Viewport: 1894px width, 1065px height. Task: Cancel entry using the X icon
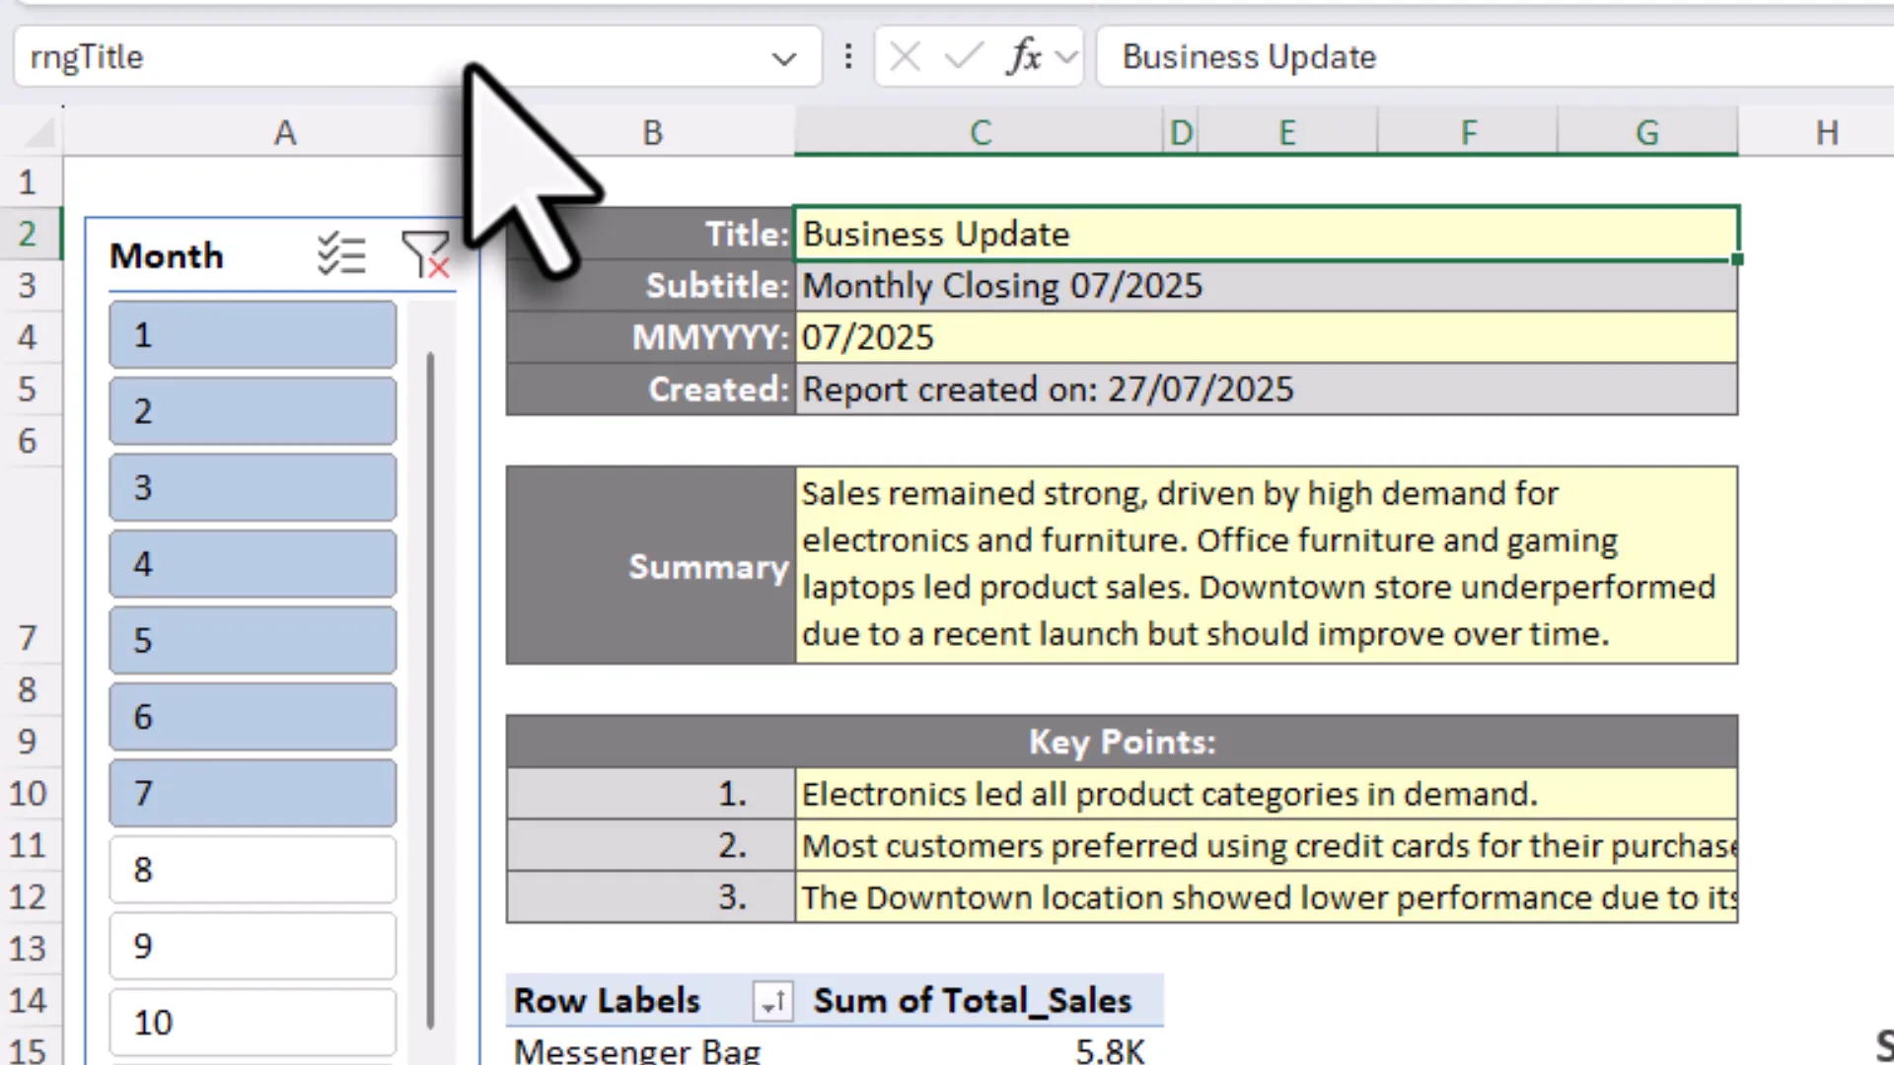904,56
